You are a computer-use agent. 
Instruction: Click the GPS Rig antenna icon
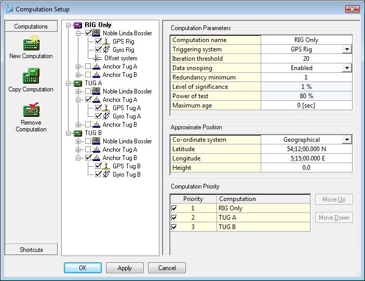(106, 42)
